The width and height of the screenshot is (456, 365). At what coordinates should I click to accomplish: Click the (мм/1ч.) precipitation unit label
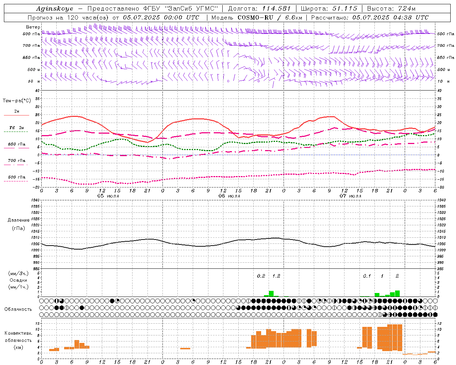18,287
